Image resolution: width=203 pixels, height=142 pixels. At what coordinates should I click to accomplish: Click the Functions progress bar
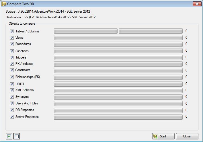(x=118, y=51)
